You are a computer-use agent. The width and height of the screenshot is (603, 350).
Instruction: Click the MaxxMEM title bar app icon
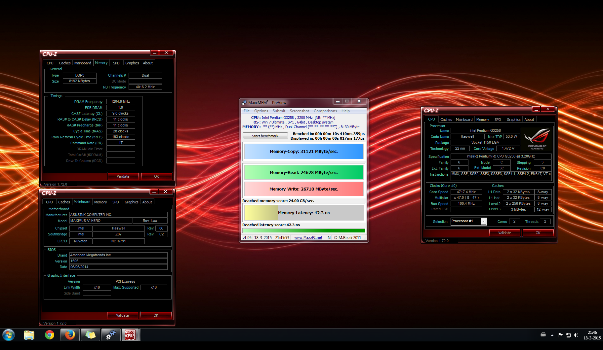(244, 103)
